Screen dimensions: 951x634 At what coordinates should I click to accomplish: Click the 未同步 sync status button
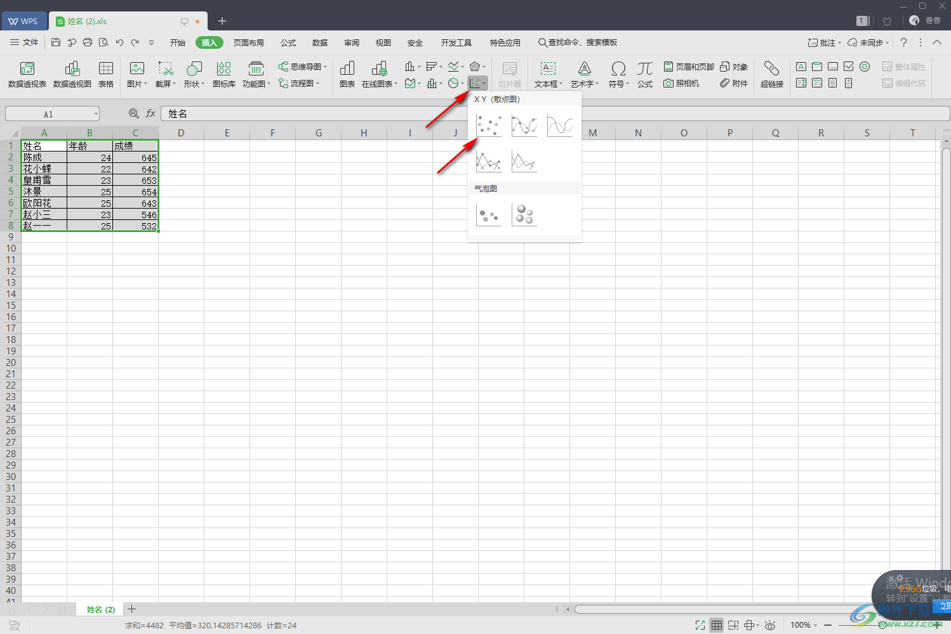(870, 42)
